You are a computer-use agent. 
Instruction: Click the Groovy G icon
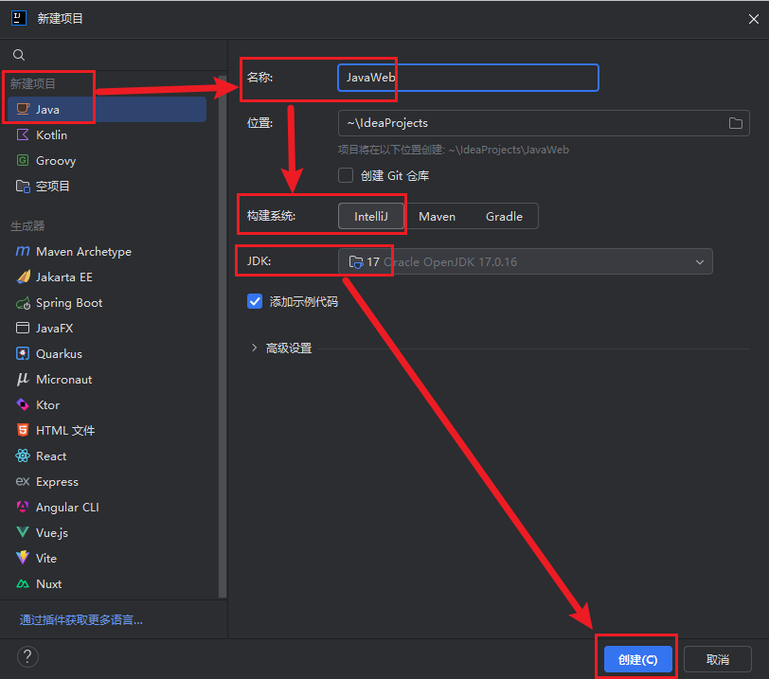pyautogui.click(x=23, y=160)
